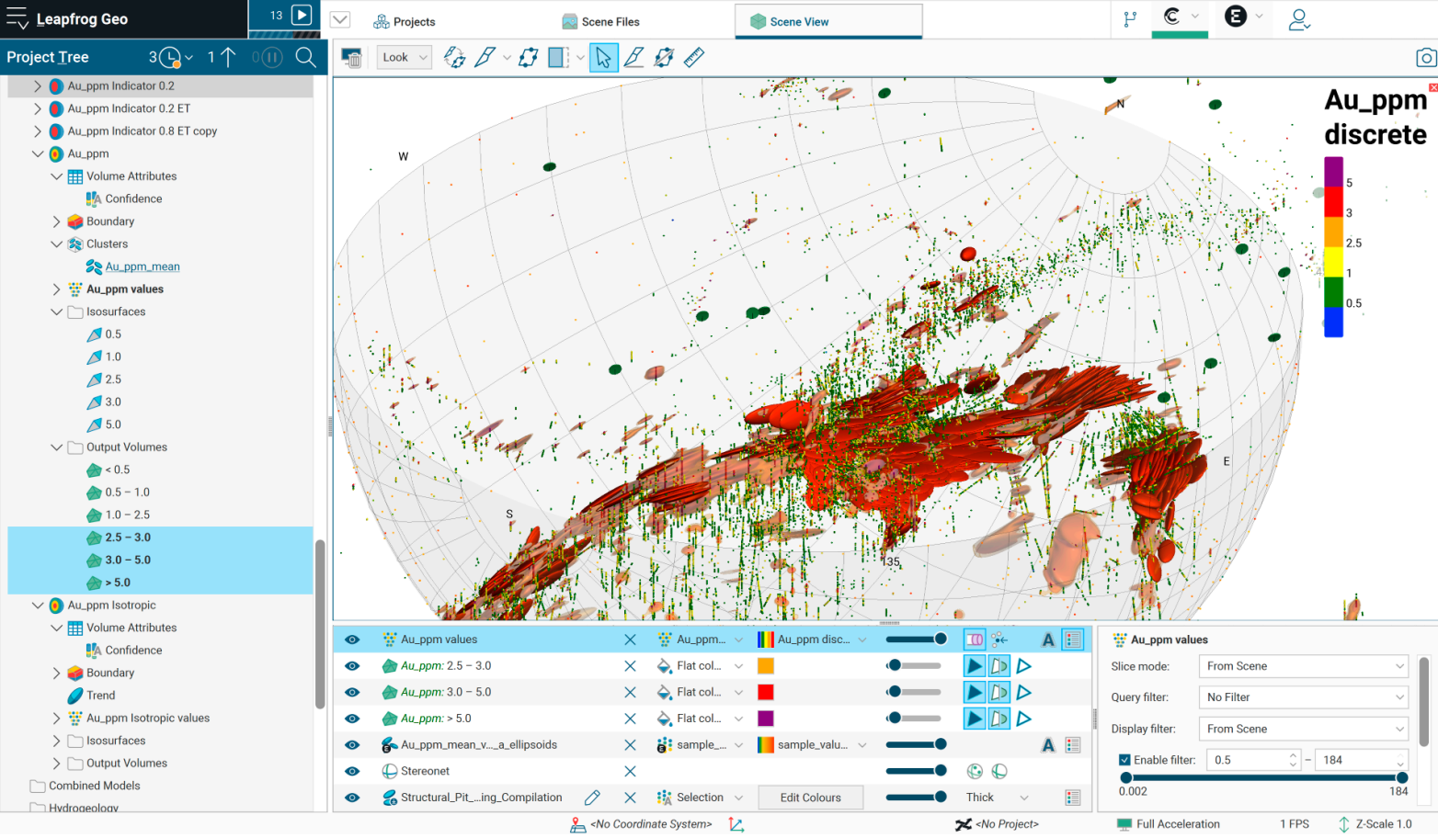Screen dimensions: 1438x838
Task: Click the screenshot camera icon
Action: [x=1425, y=58]
